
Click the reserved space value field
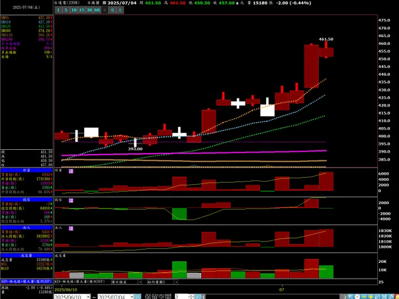[181, 297]
